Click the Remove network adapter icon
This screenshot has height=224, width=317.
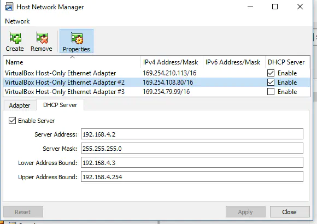click(42, 38)
